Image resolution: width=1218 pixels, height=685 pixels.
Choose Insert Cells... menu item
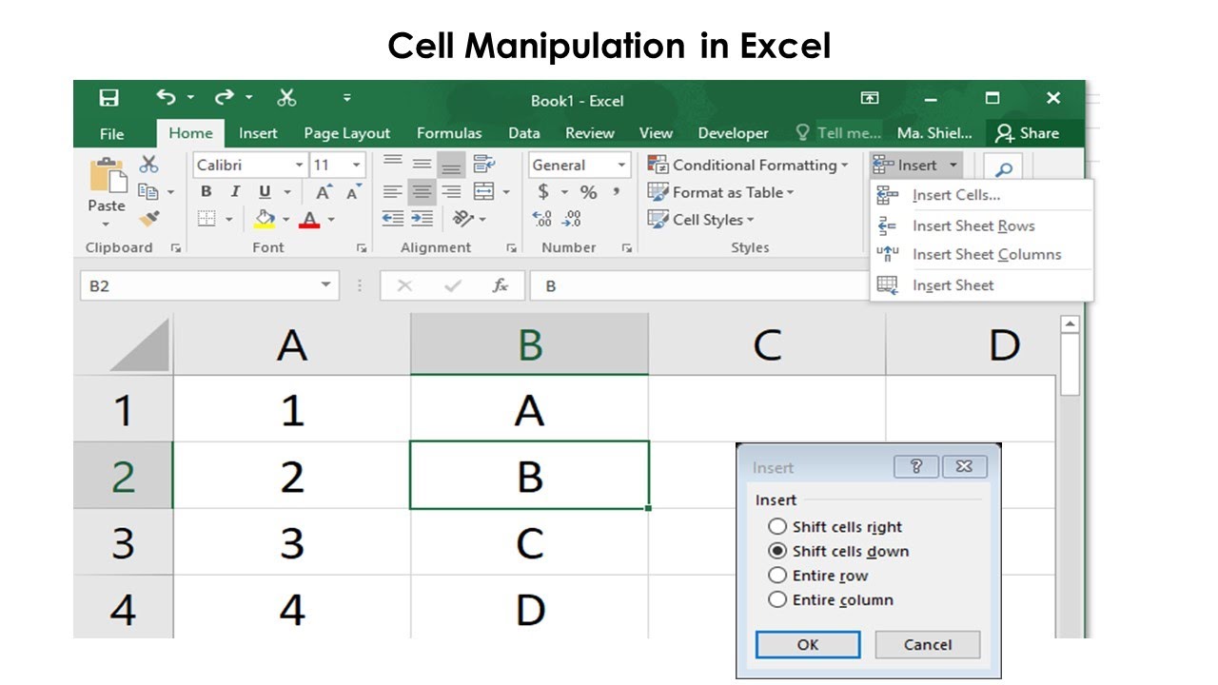pos(982,195)
